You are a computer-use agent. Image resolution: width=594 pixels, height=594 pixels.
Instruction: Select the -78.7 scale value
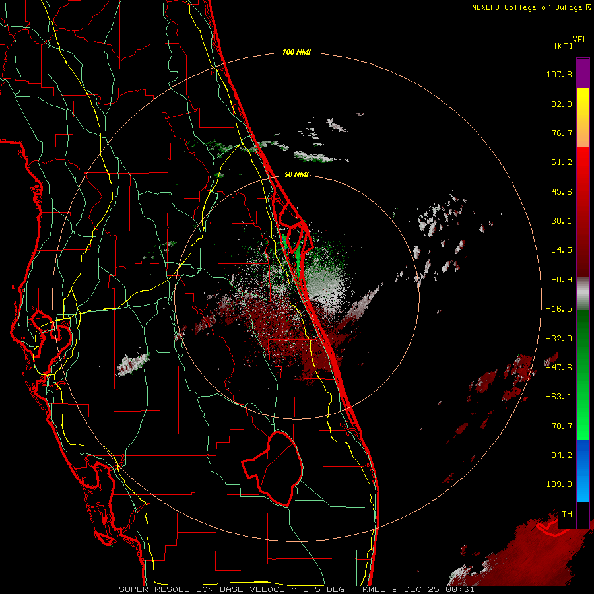tap(559, 426)
